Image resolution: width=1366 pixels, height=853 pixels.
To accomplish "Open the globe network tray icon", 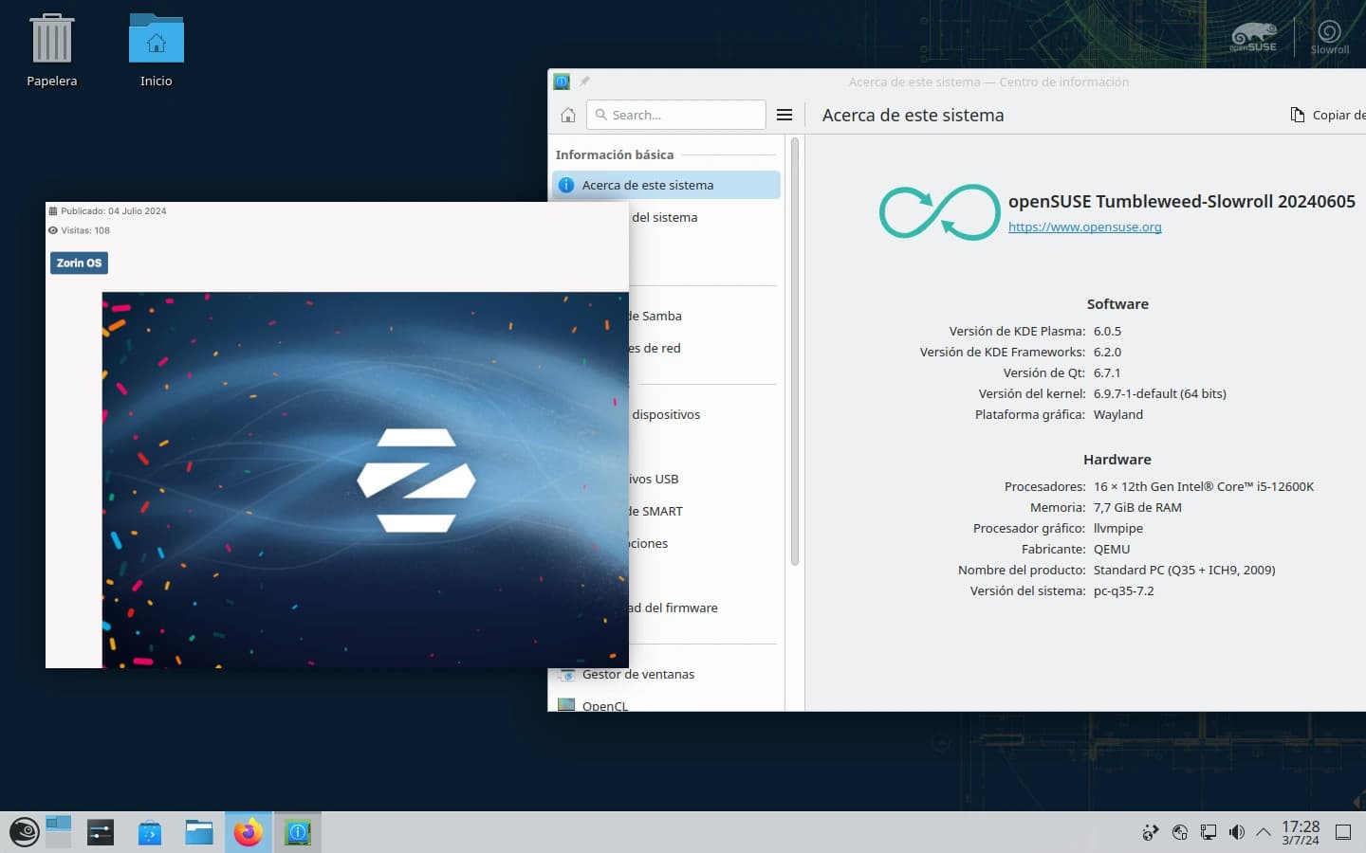I will coord(1180,832).
